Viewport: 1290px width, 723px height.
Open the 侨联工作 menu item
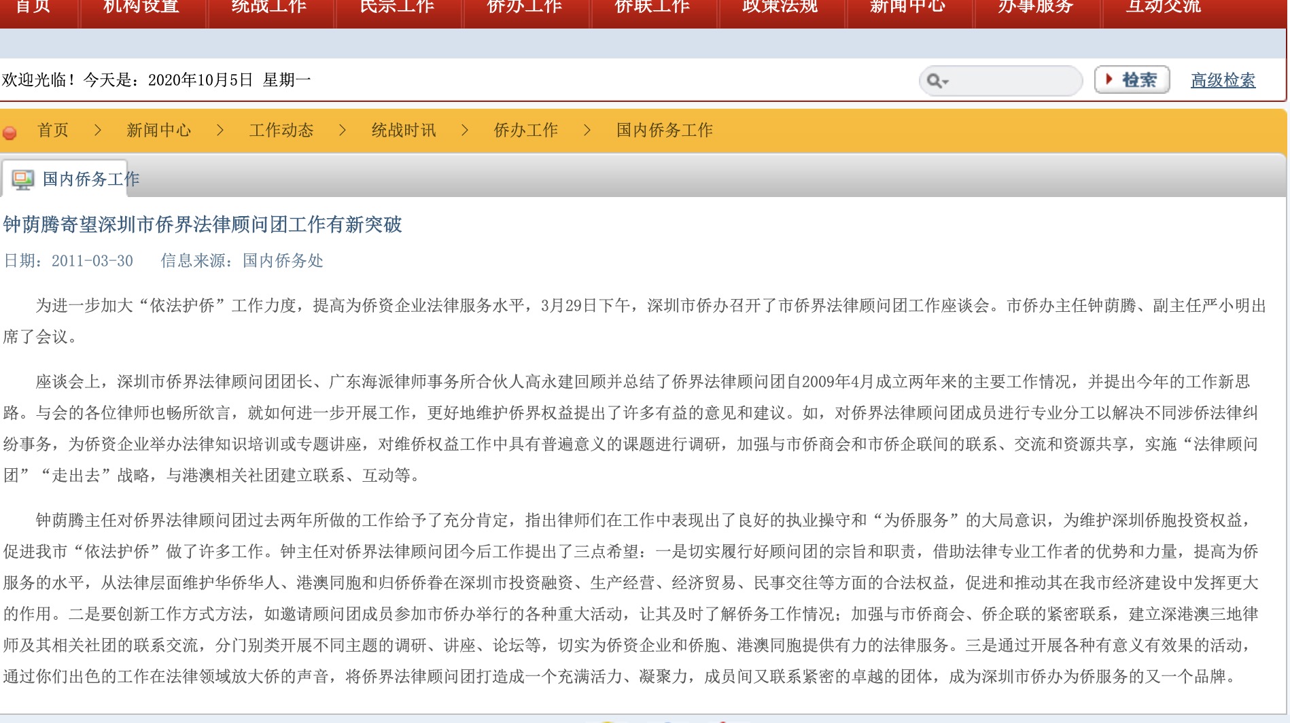(x=652, y=7)
